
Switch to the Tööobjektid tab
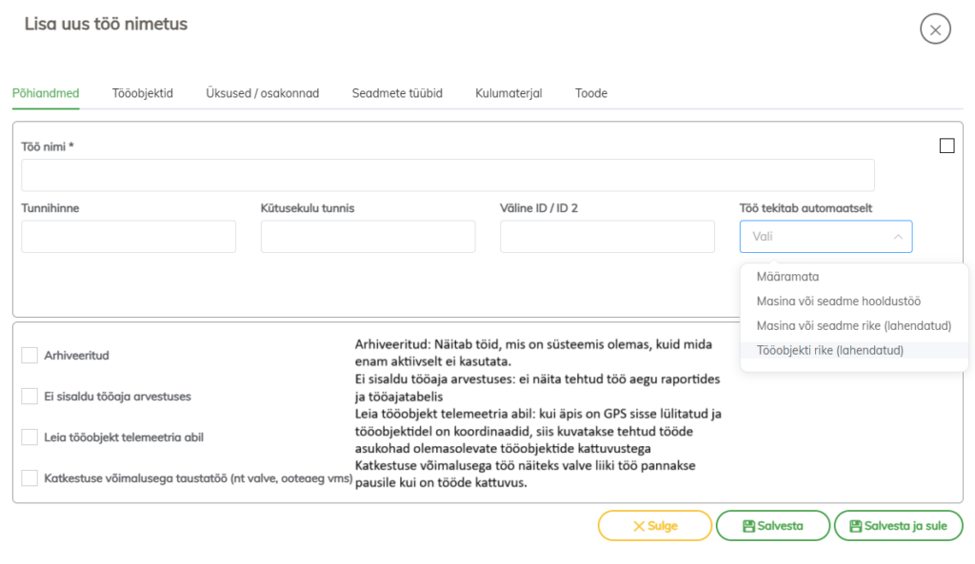point(142,93)
